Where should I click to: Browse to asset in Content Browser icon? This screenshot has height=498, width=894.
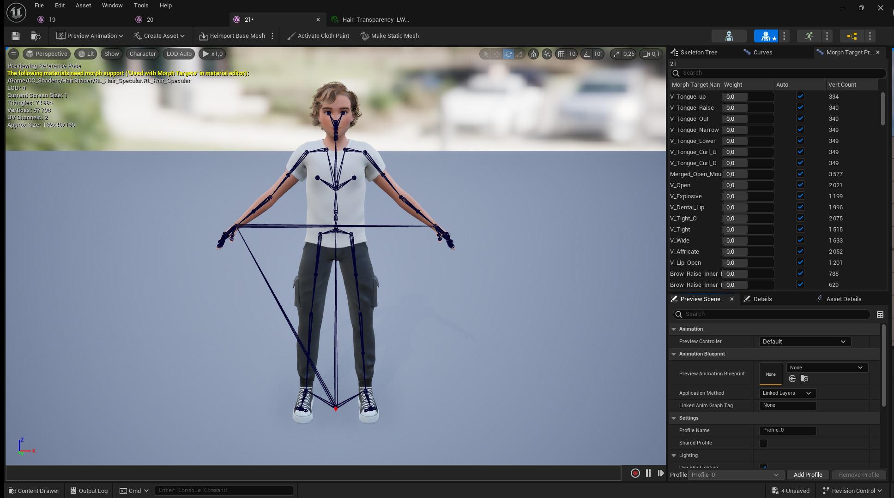pyautogui.click(x=36, y=36)
